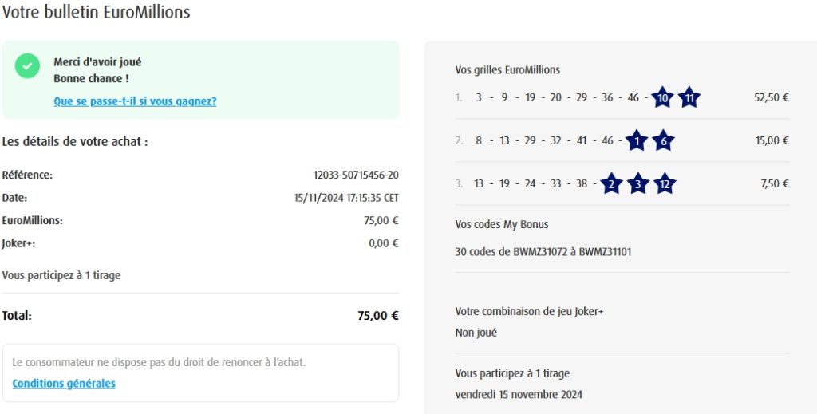The height and width of the screenshot is (414, 817).
Task: Click the 7,50 € price of grid 3
Action: [x=775, y=184]
